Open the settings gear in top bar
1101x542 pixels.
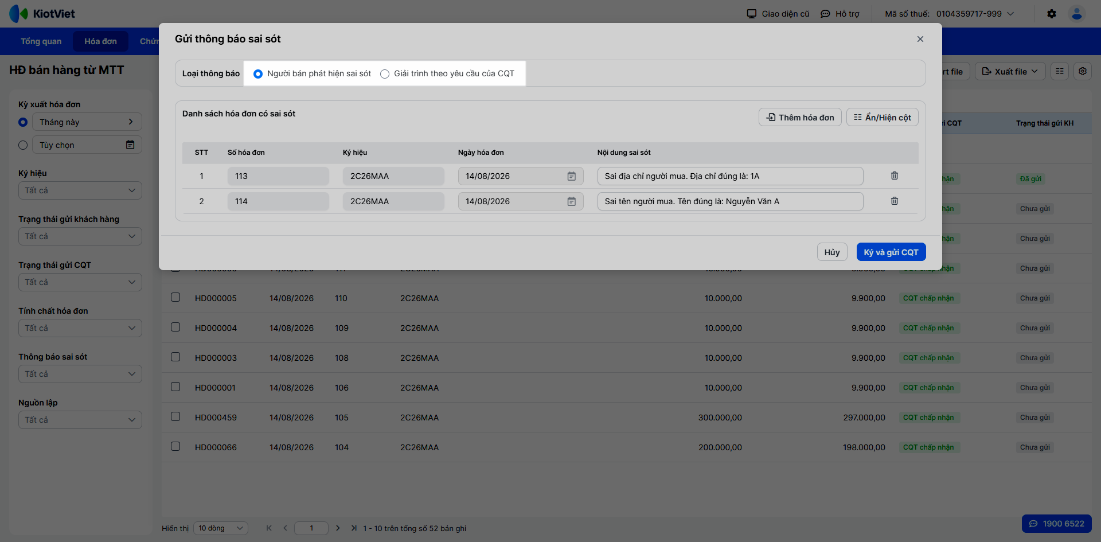[1052, 14]
